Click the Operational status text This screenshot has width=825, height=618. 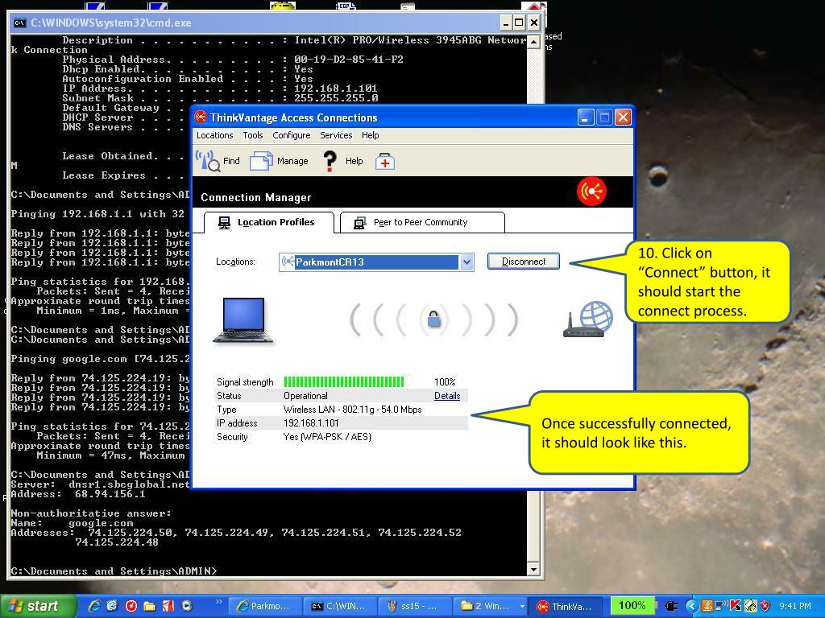305,396
